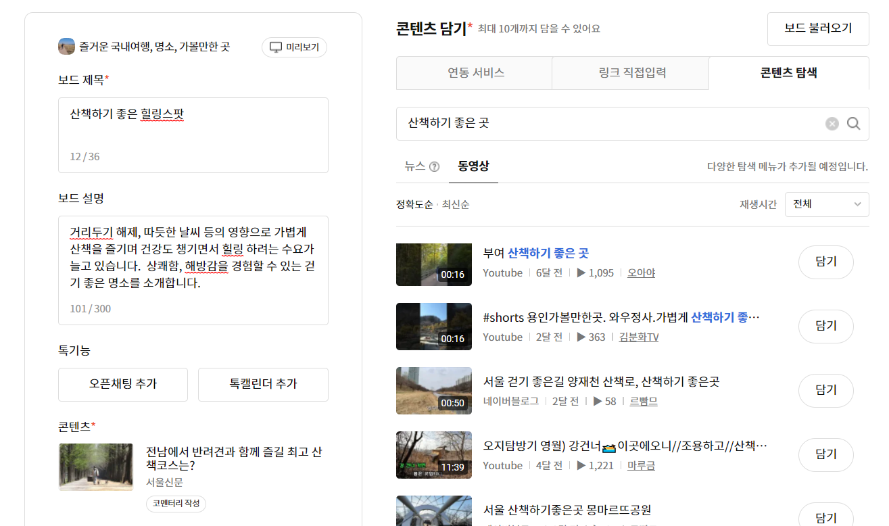889x526 pixels.
Task: Click the 보드 제목 input field
Action: tap(193, 135)
